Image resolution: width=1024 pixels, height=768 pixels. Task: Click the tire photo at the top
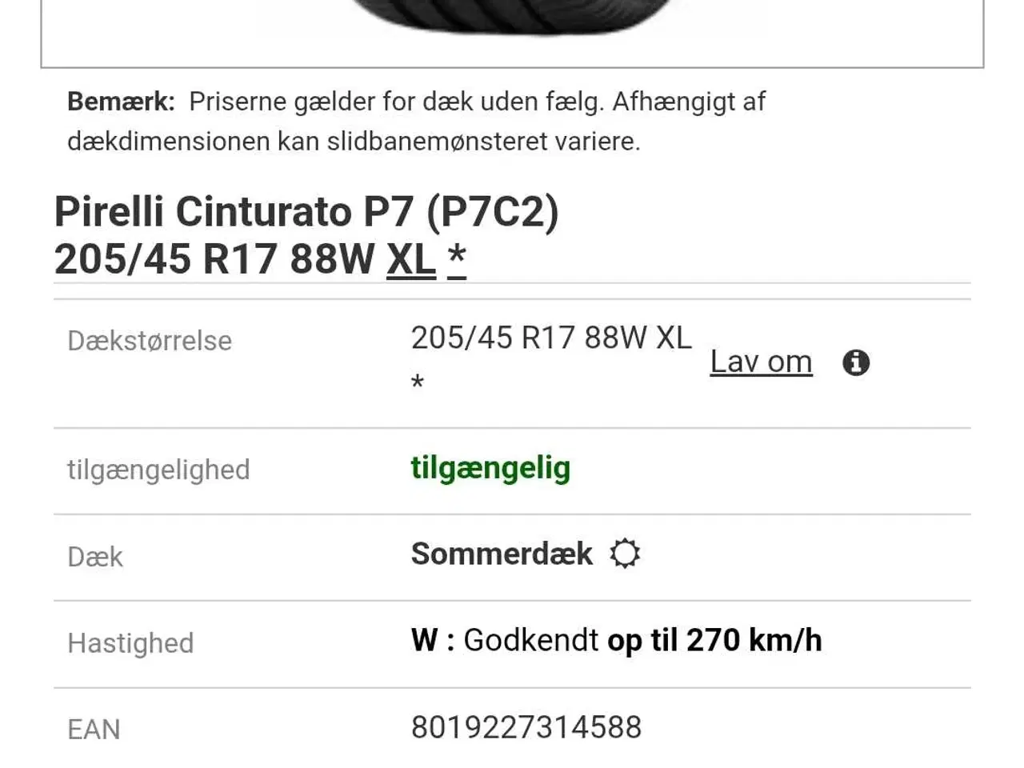click(x=512, y=16)
